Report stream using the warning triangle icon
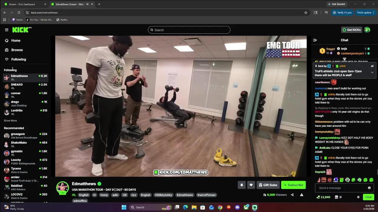The image size is (378, 212). [302, 195]
